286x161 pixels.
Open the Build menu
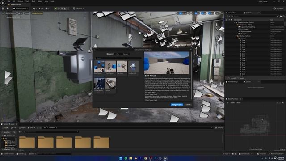click(x=34, y=1)
